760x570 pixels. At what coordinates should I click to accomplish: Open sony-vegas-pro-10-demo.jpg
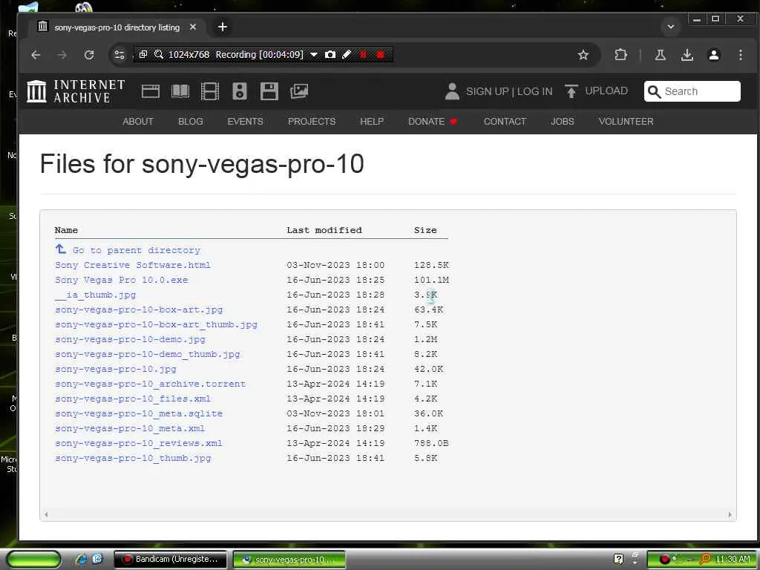pos(130,339)
